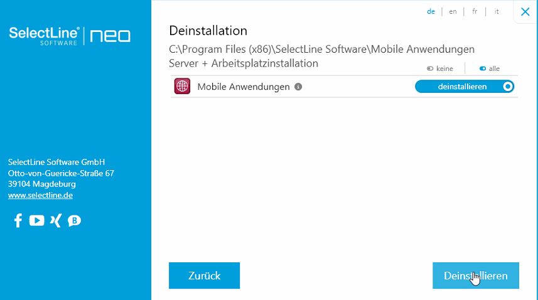Open the YouTube channel icon
538x300 pixels.
click(x=36, y=220)
